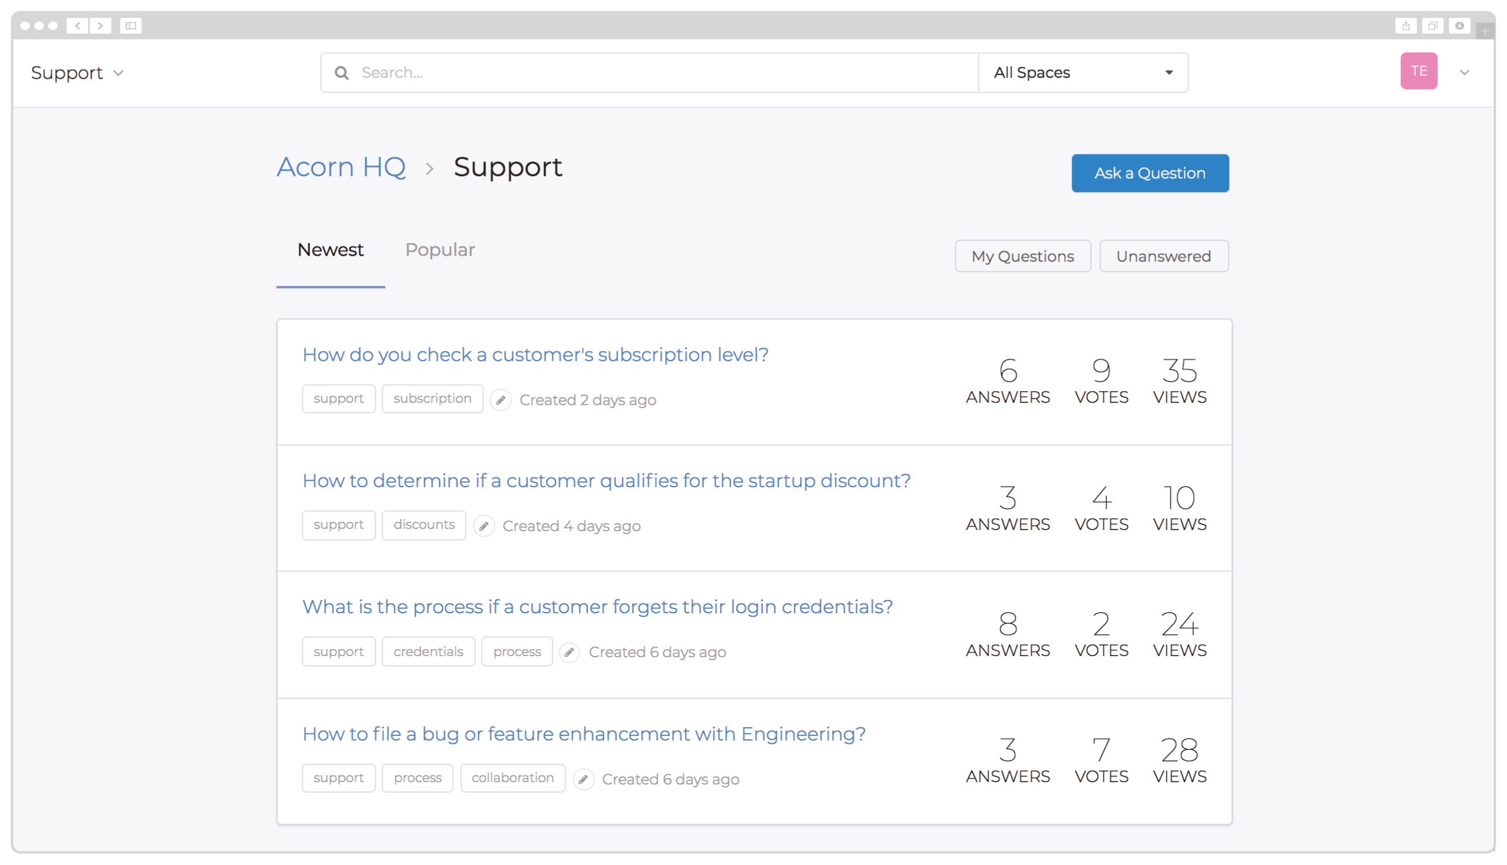1507x865 pixels.
Task: Click the collaboration tag
Action: [512, 778]
